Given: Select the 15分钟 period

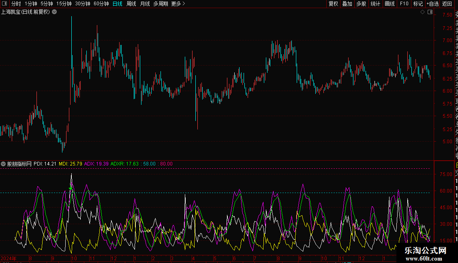Looking at the screenshot, I should coord(64,4).
